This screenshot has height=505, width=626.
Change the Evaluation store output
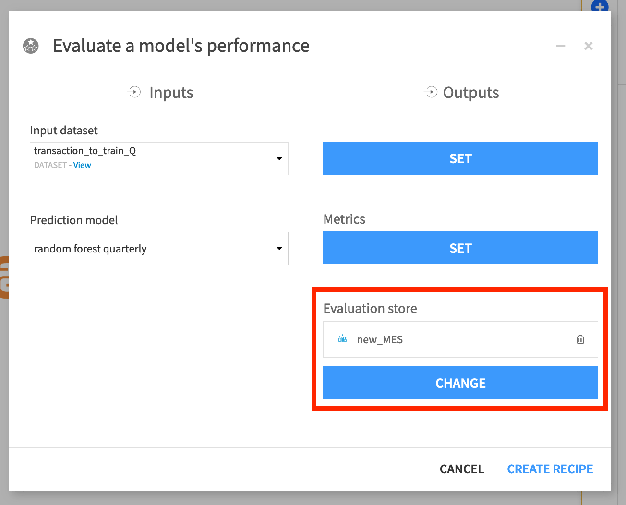point(460,383)
